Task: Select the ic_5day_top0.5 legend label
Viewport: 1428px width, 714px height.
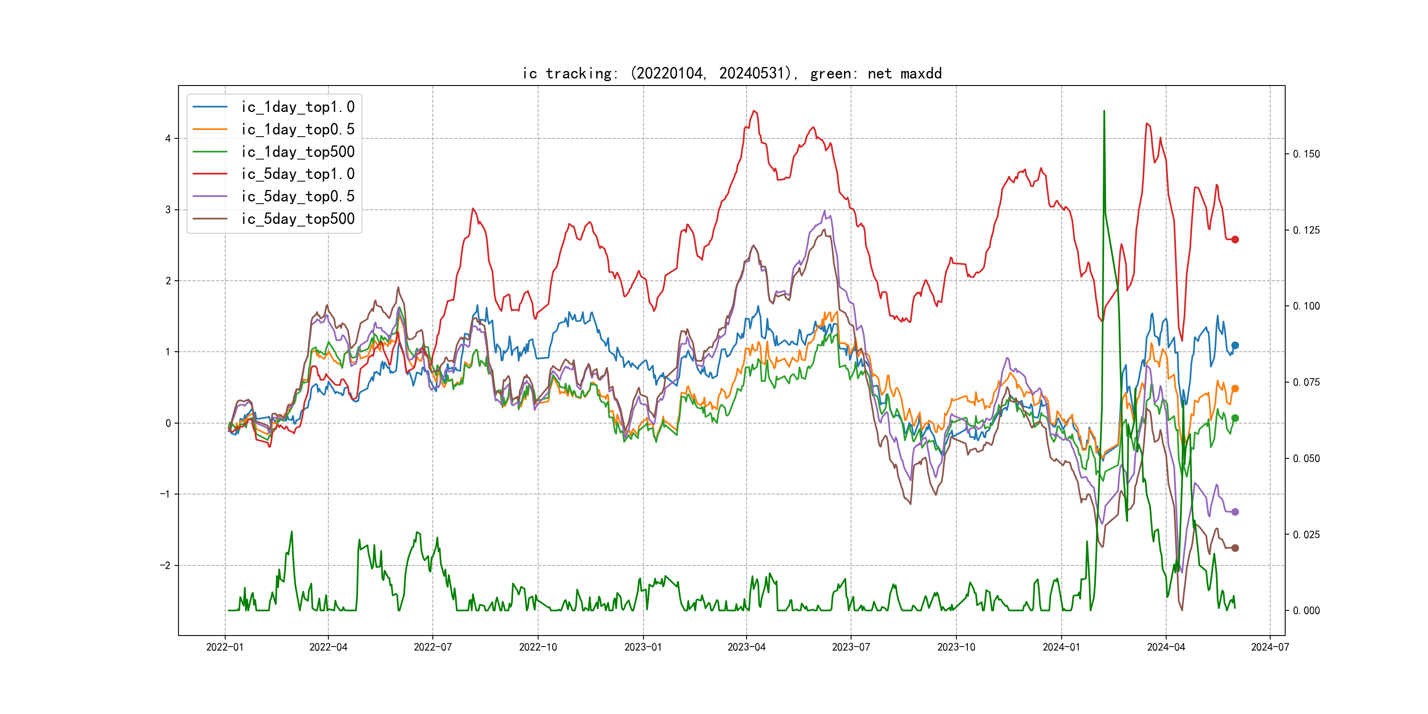Action: [297, 196]
